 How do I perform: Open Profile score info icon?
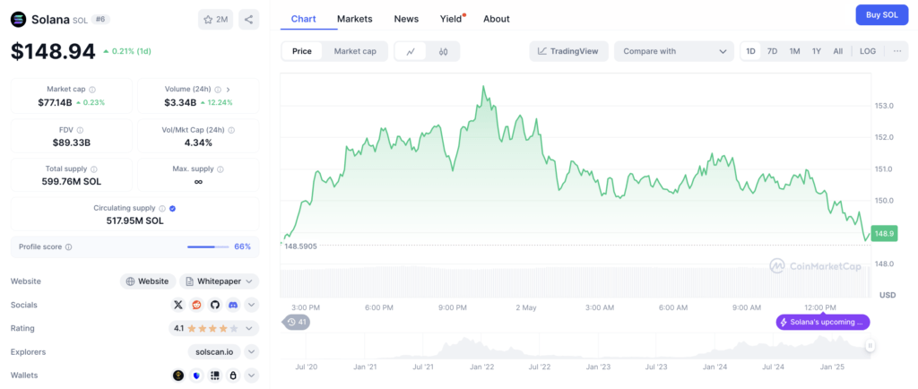pyautogui.click(x=68, y=246)
